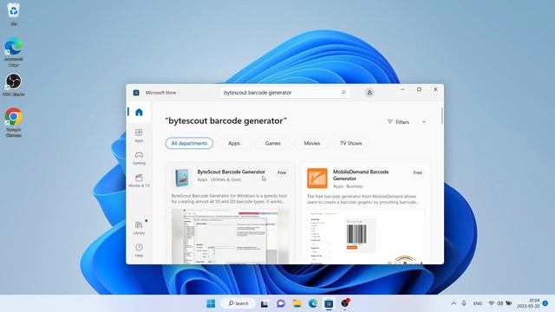
Task: Click OBS Studio icon on the taskbar
Action: click(345, 303)
